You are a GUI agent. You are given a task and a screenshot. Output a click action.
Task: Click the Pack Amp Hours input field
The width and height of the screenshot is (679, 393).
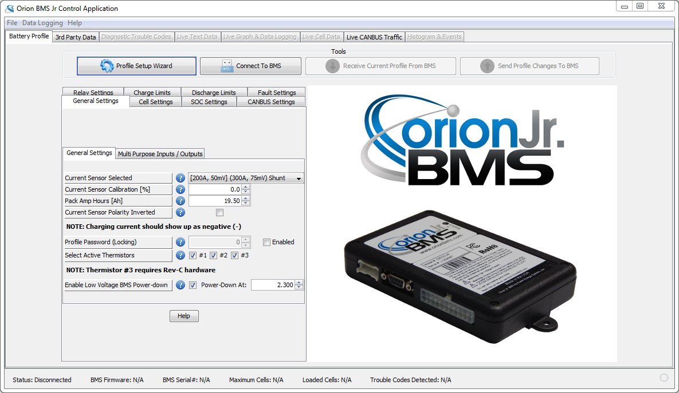215,201
